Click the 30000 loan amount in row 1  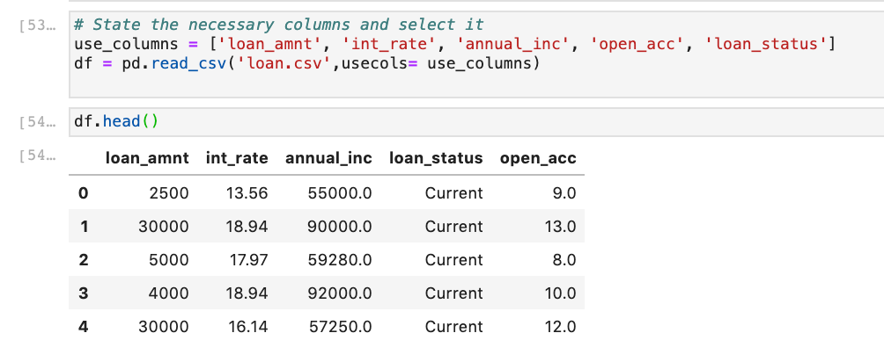tap(164, 227)
